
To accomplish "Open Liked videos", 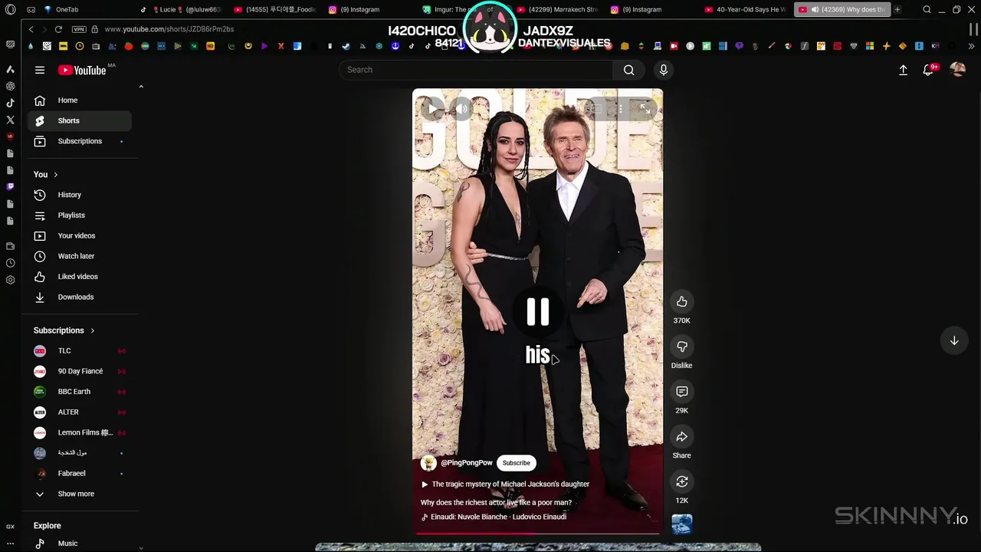I will tap(79, 277).
